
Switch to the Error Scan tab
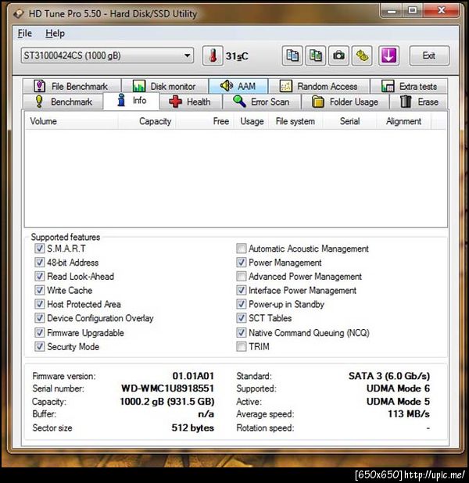[261, 102]
